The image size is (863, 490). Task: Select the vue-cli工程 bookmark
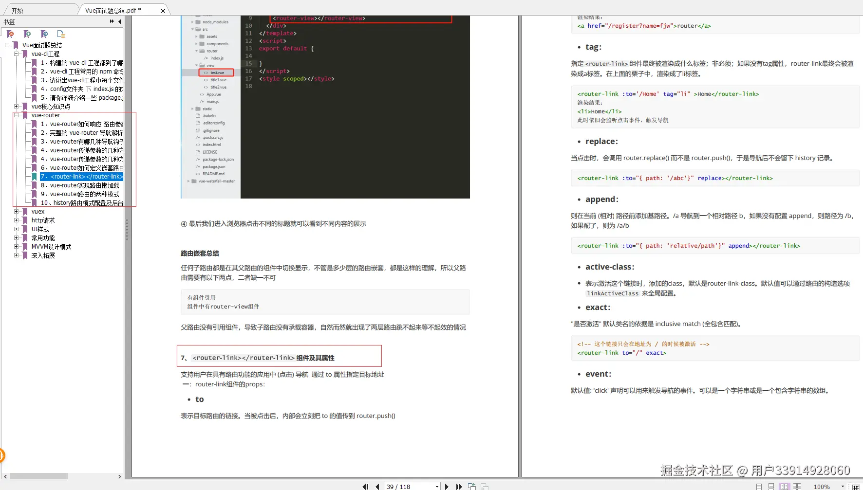45,54
